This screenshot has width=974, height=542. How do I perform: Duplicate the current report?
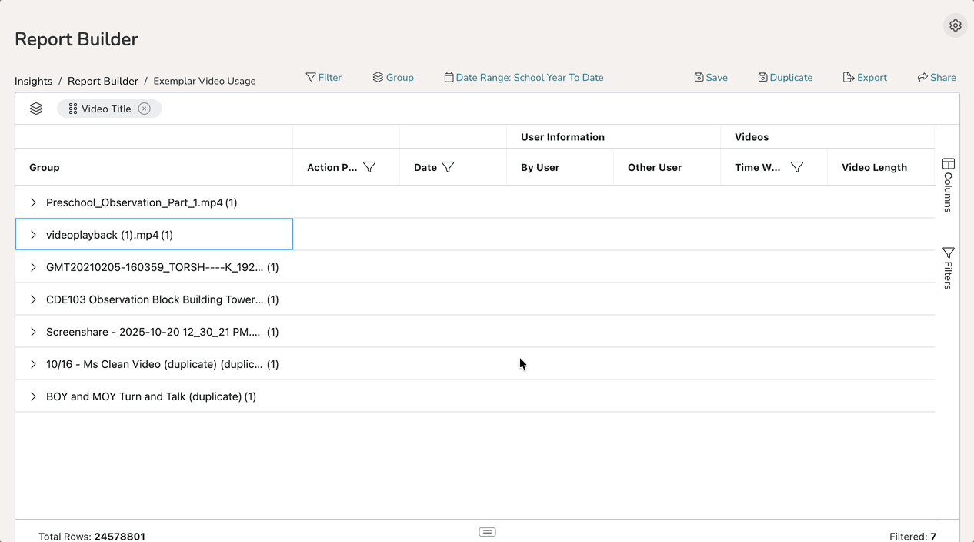pyautogui.click(x=785, y=78)
